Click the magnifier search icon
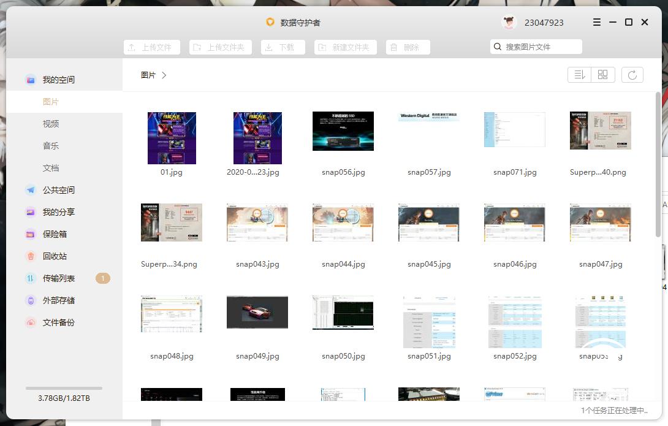The height and width of the screenshot is (426, 668). pos(497,47)
